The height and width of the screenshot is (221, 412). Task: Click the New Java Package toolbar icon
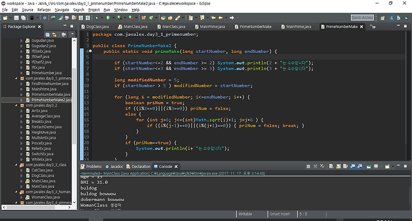click(144, 18)
